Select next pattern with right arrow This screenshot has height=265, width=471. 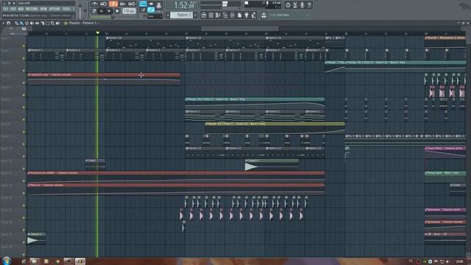195,15
